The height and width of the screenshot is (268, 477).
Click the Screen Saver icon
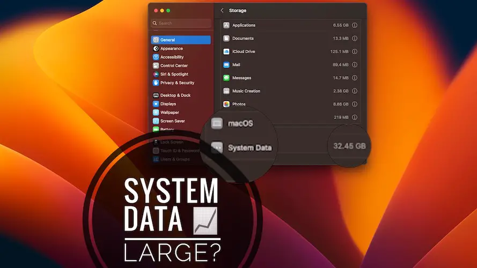click(156, 121)
